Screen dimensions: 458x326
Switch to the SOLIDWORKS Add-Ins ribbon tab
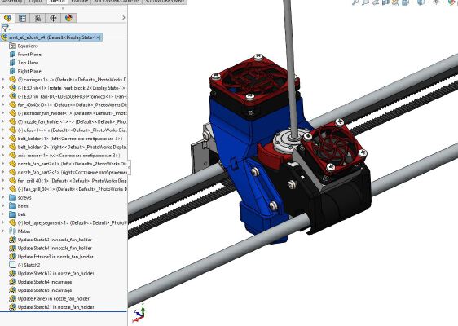[x=117, y=2]
